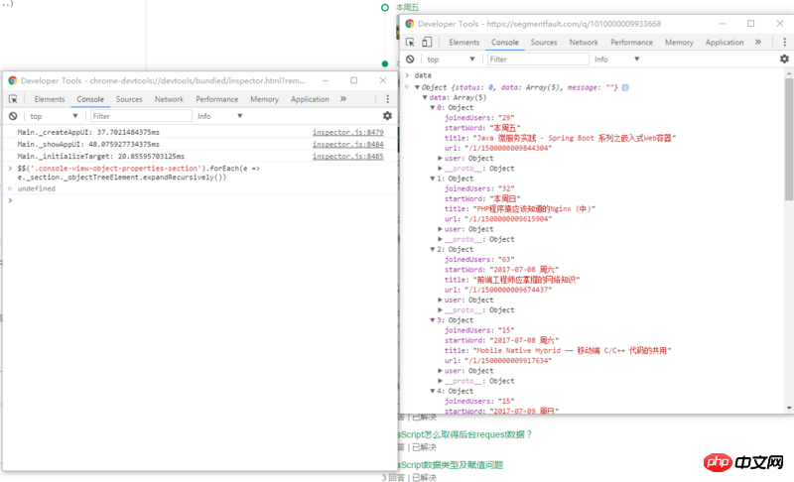The height and width of the screenshot is (482, 794).
Task: Open Performance tab in left DevTools
Action: (x=216, y=99)
